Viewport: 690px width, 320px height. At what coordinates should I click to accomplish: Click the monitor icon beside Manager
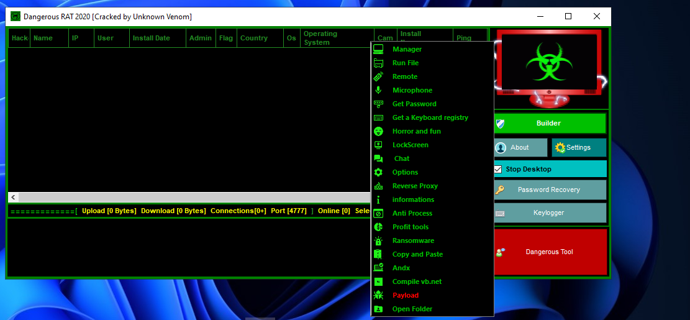pyautogui.click(x=378, y=49)
